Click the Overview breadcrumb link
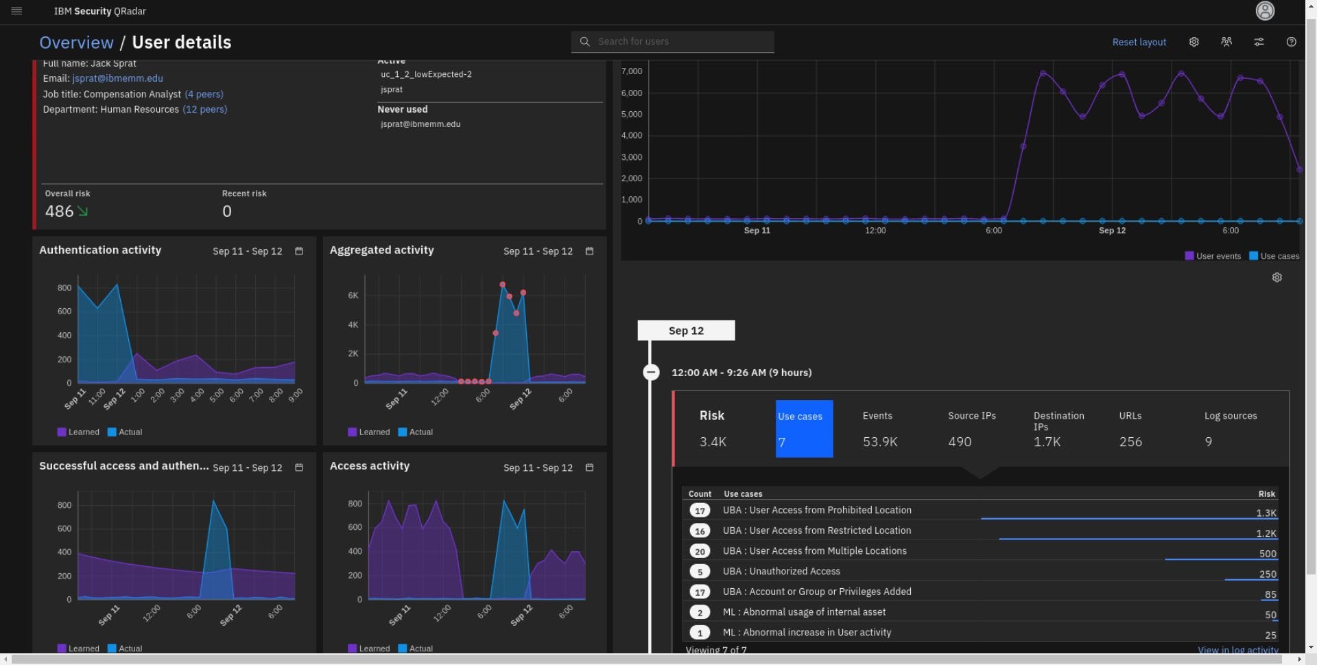The image size is (1317, 665). [76, 43]
